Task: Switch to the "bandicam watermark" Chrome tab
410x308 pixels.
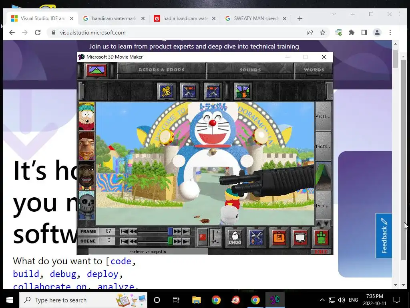Action: [x=114, y=18]
